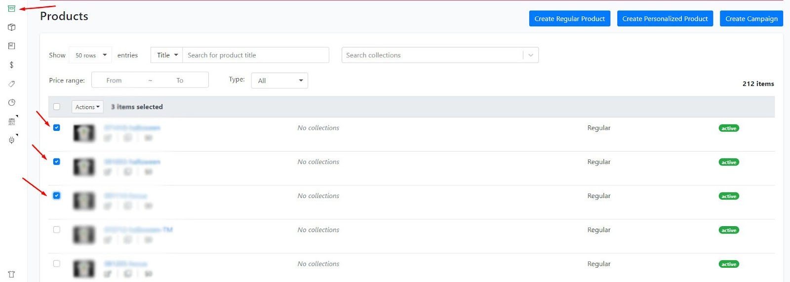Viewport: 790px width, 282px height.
Task: Click the halloween TM product thumbnail
Action: pos(84,235)
